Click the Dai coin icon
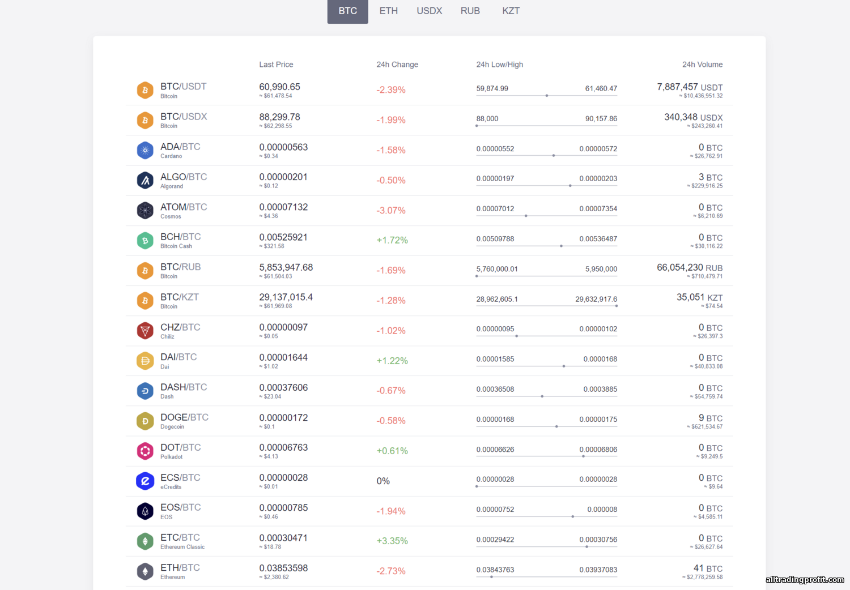The width and height of the screenshot is (850, 590). point(145,361)
